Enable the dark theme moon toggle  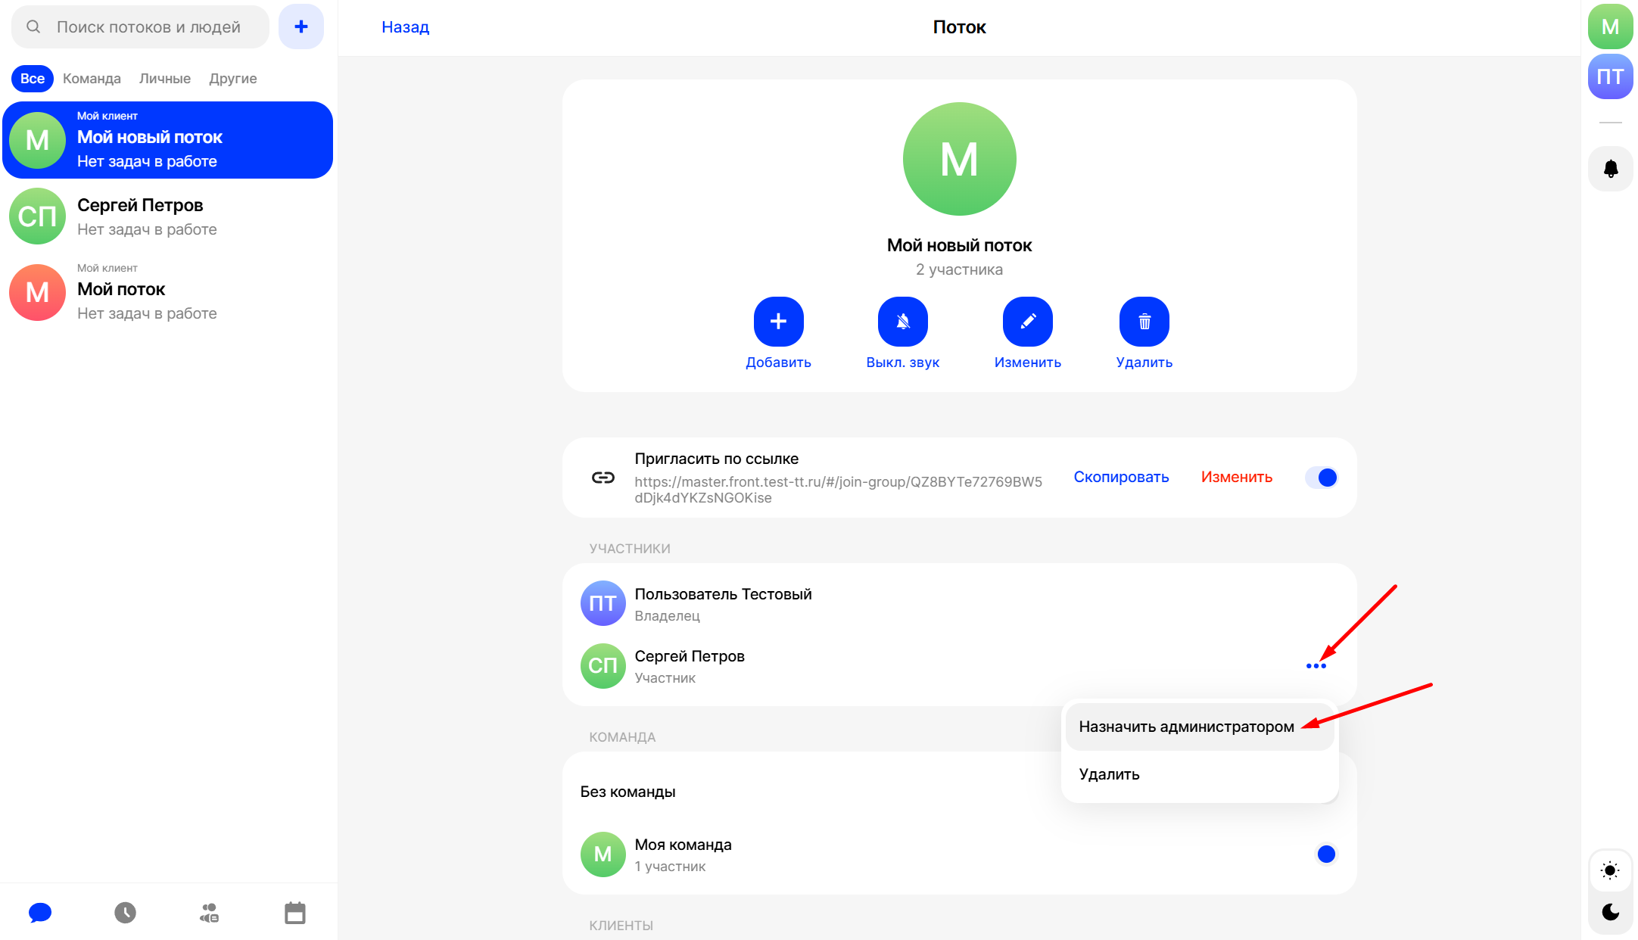pos(1610,912)
